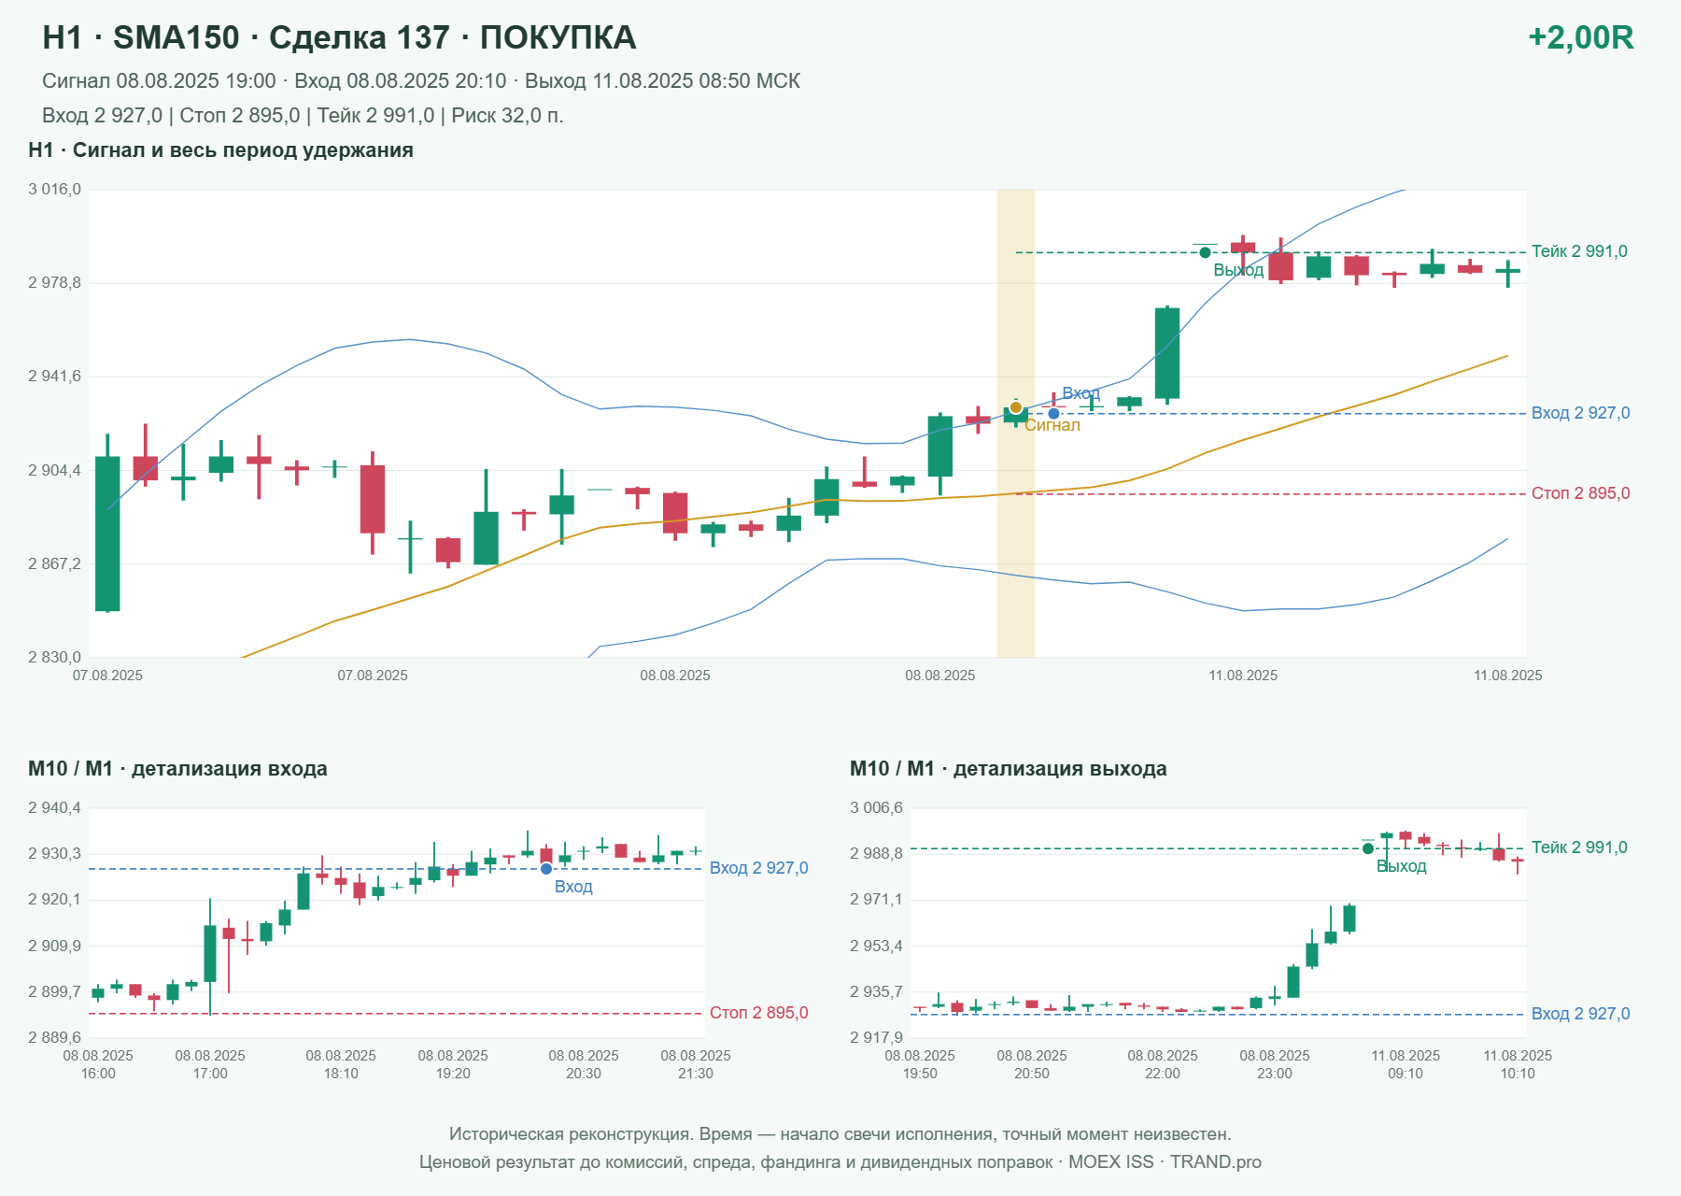The height and width of the screenshot is (1196, 1681).
Task: Click the heading "H1 · Сигнал и весь период удержания"
Action: click(x=220, y=150)
